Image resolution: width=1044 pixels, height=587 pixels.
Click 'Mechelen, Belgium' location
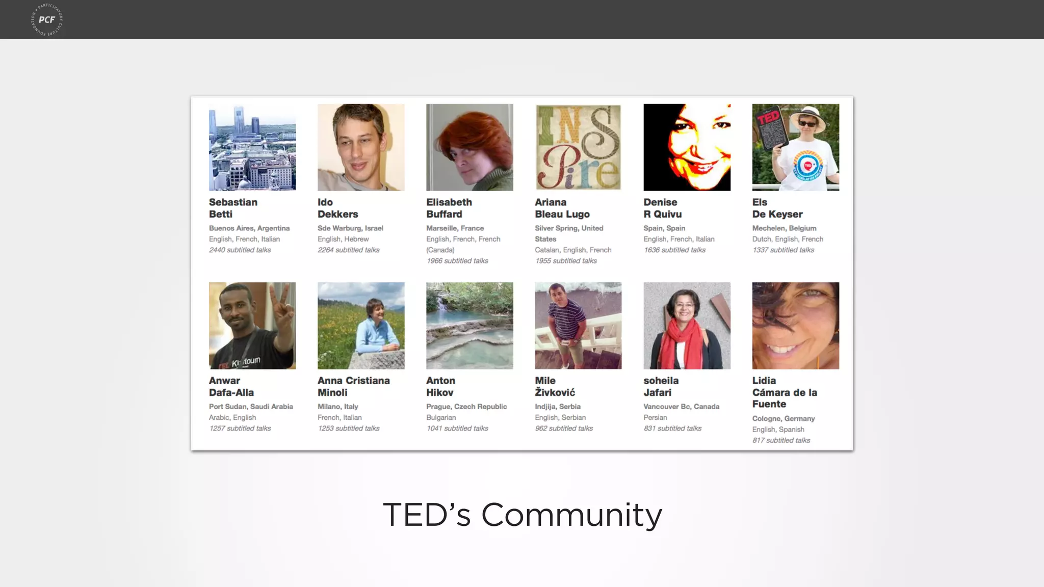click(784, 228)
